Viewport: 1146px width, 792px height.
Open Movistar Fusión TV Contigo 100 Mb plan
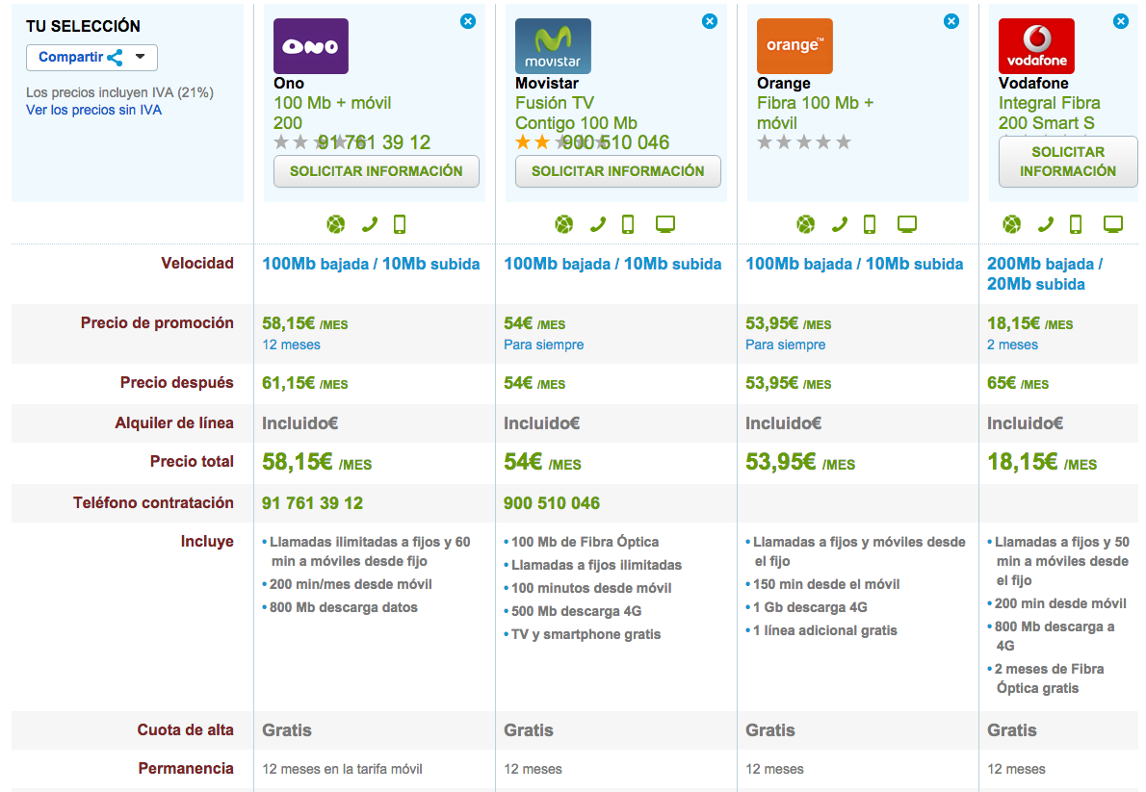pyautogui.click(x=576, y=113)
